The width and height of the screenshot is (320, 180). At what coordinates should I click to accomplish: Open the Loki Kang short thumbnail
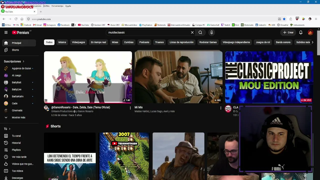70,156
